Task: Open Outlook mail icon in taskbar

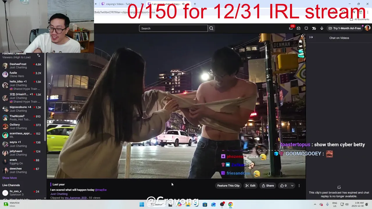Action: [213, 204]
